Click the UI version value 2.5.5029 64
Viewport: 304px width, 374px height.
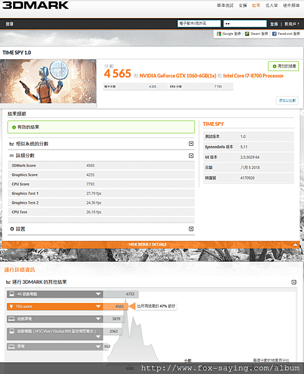click(250, 157)
